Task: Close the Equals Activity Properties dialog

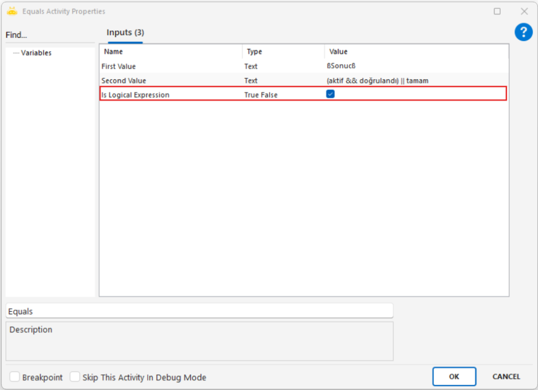Action: (x=524, y=11)
